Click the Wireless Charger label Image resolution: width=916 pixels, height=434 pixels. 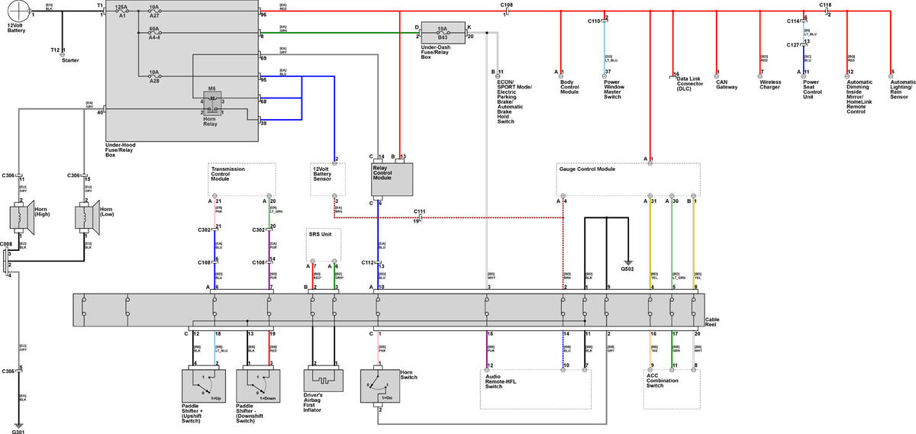772,84
